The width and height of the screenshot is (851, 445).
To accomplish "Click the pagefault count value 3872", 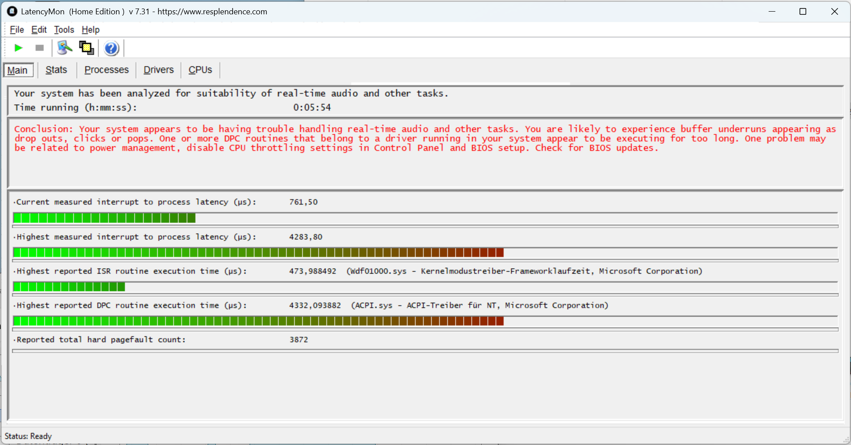I will (299, 339).
